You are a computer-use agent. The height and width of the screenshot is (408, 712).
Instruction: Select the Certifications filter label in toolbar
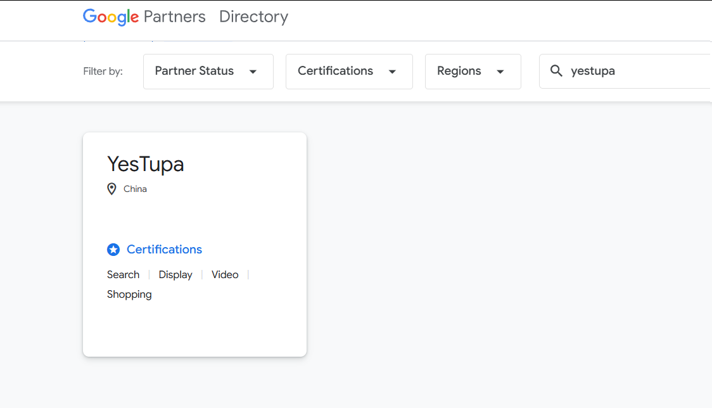pyautogui.click(x=335, y=71)
